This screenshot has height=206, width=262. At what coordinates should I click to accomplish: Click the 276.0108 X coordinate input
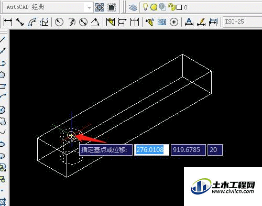tap(151, 150)
